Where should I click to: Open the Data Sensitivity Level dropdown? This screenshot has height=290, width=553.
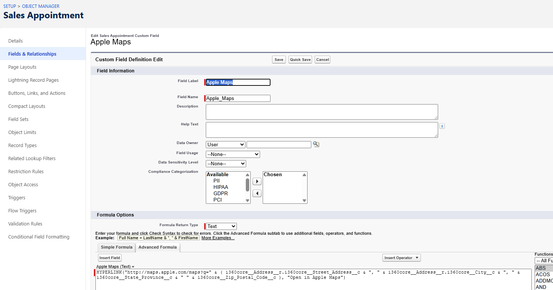[x=226, y=163]
